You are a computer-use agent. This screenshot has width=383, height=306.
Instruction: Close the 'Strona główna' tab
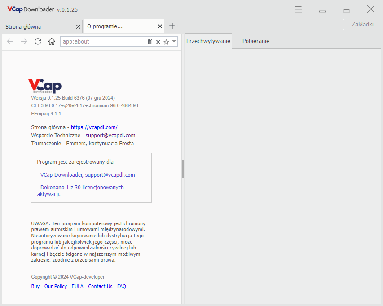tap(78, 27)
